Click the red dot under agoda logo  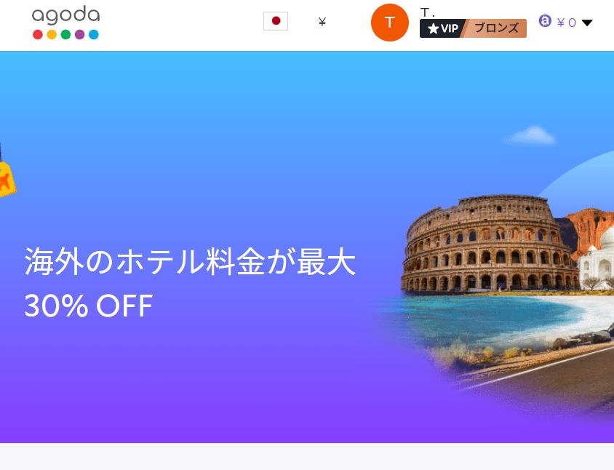pos(38,34)
